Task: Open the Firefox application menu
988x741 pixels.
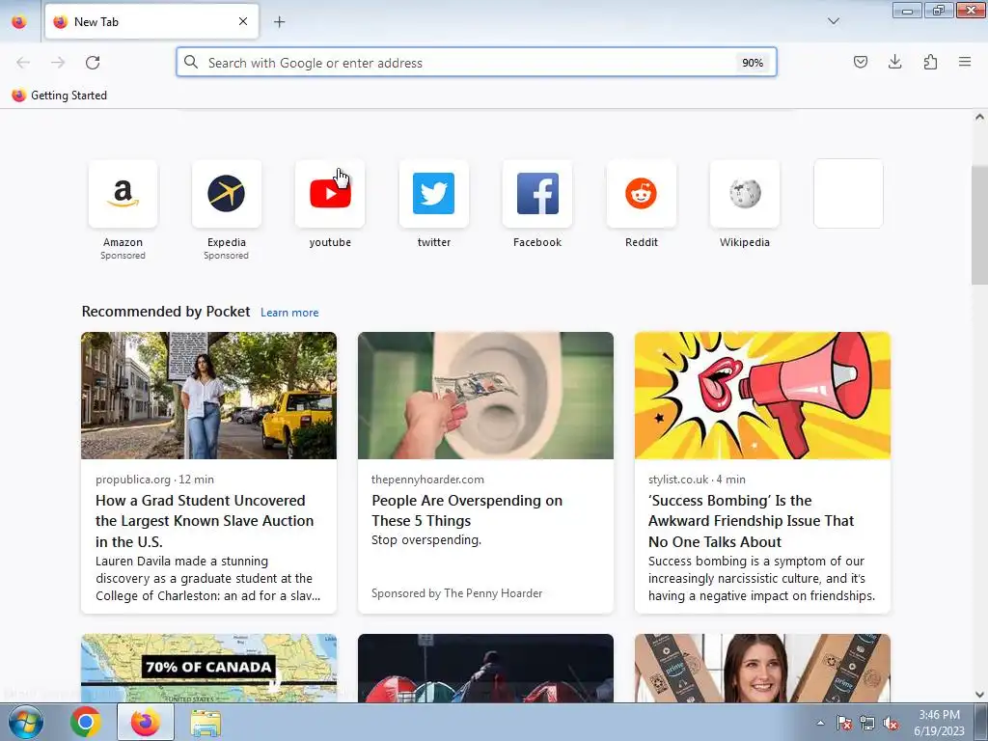Action: click(x=965, y=62)
